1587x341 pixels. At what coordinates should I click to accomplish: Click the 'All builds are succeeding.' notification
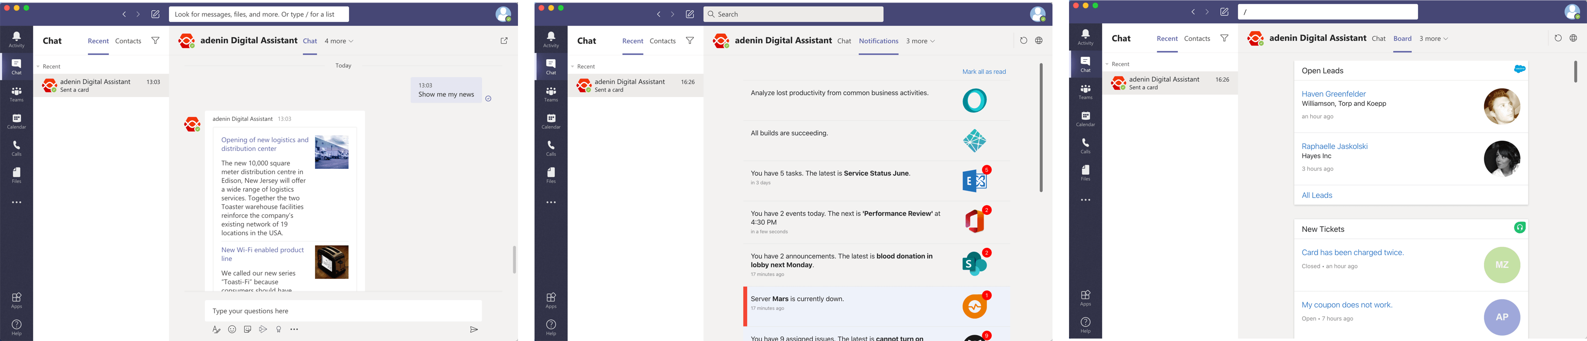click(877, 140)
